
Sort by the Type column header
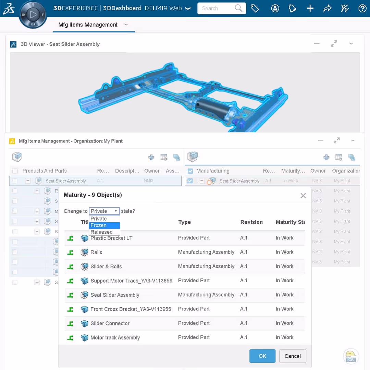coord(184,222)
